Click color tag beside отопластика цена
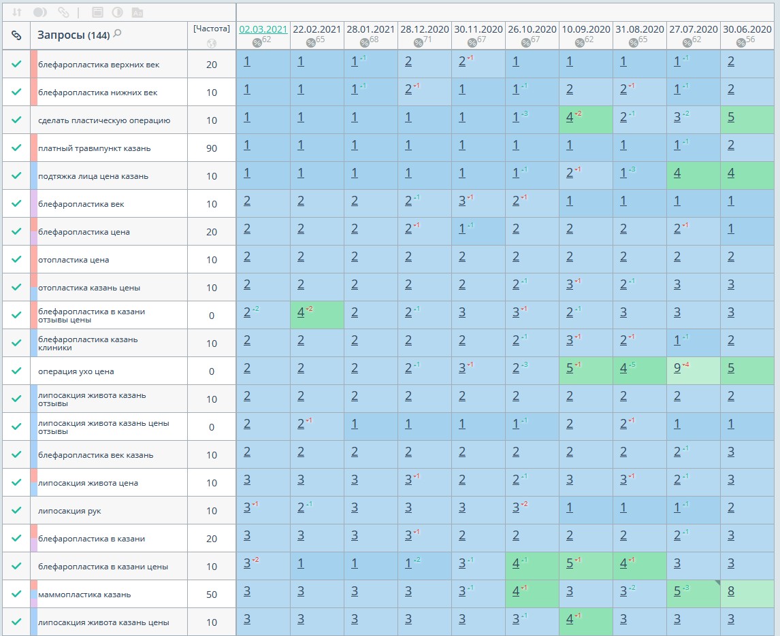 [33, 259]
